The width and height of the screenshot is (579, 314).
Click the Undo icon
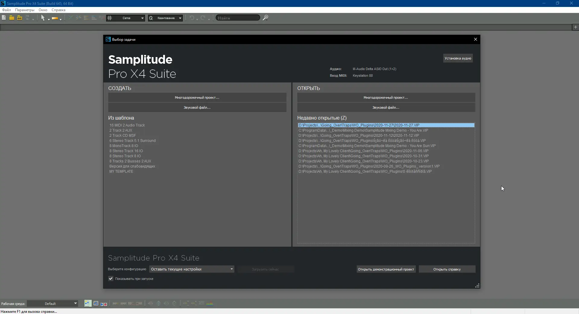(x=192, y=18)
